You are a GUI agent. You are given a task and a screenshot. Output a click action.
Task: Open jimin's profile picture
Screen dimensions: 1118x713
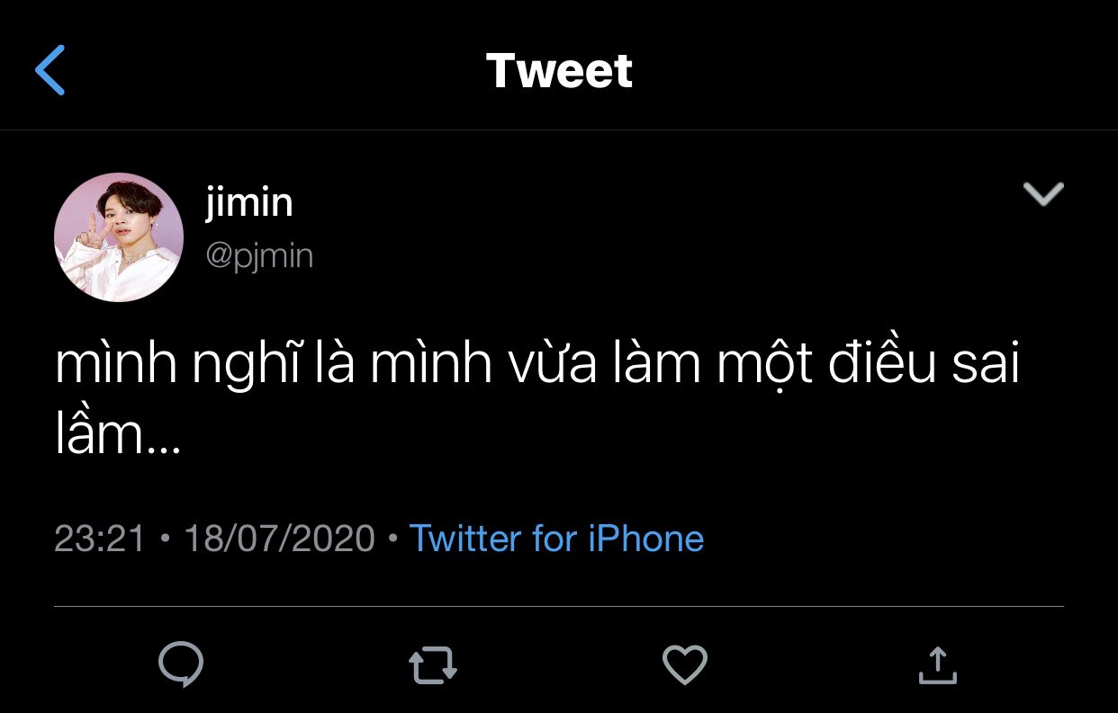click(x=119, y=237)
